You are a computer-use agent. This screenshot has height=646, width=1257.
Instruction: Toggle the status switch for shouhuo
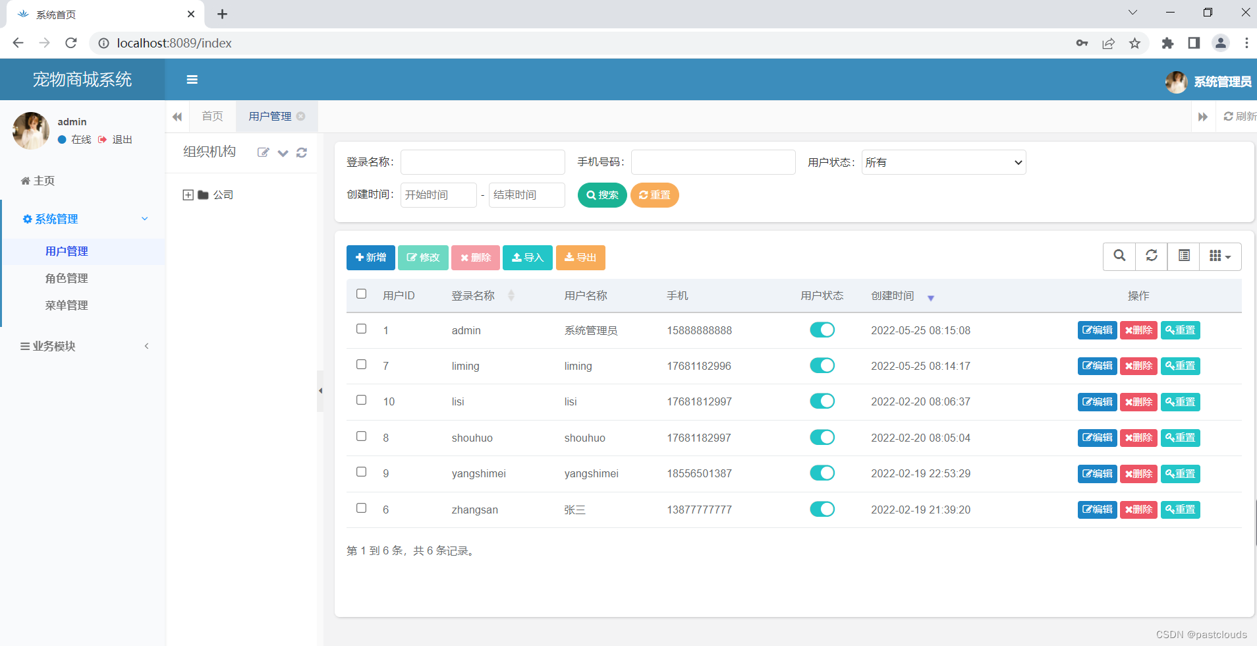pyautogui.click(x=822, y=438)
